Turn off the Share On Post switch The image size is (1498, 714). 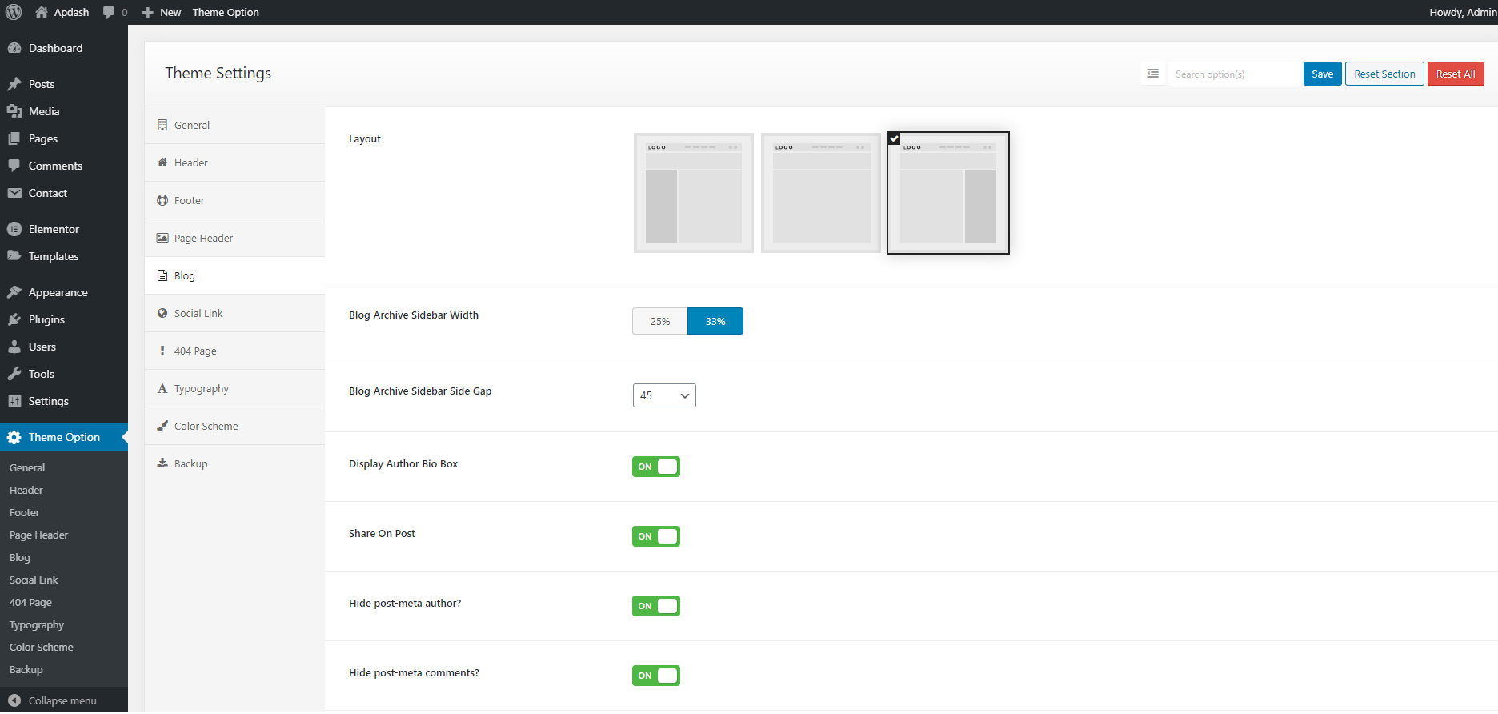655,536
